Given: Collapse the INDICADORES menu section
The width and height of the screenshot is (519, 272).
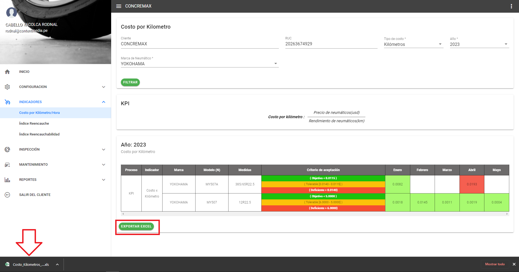Looking at the screenshot, I should 104,102.
